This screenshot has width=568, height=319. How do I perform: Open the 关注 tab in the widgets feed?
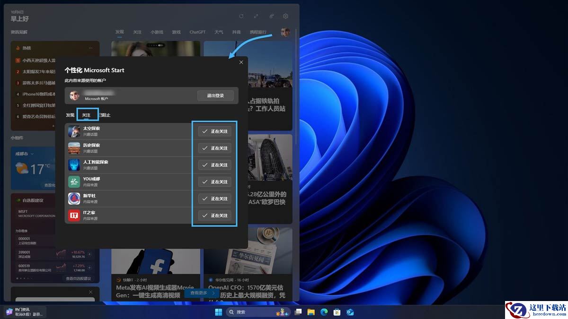pyautogui.click(x=137, y=32)
